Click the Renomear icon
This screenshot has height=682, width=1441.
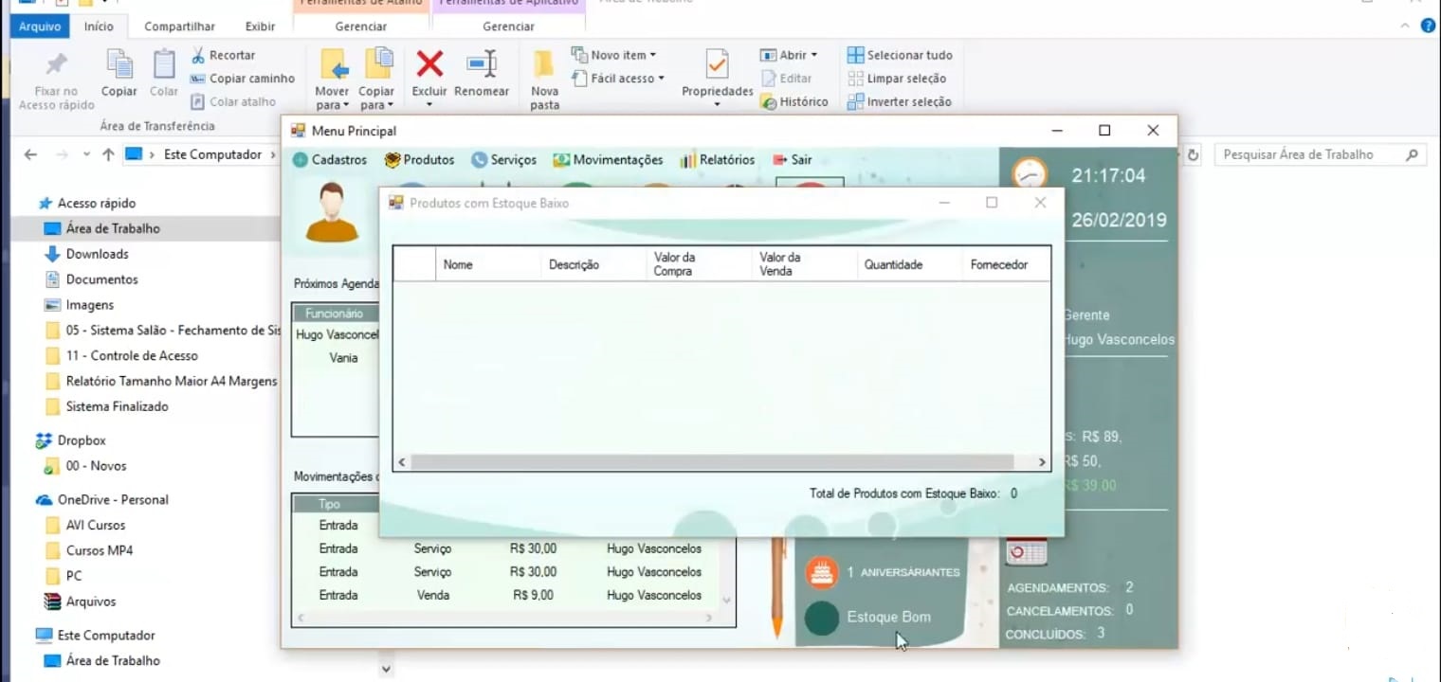[x=482, y=64]
